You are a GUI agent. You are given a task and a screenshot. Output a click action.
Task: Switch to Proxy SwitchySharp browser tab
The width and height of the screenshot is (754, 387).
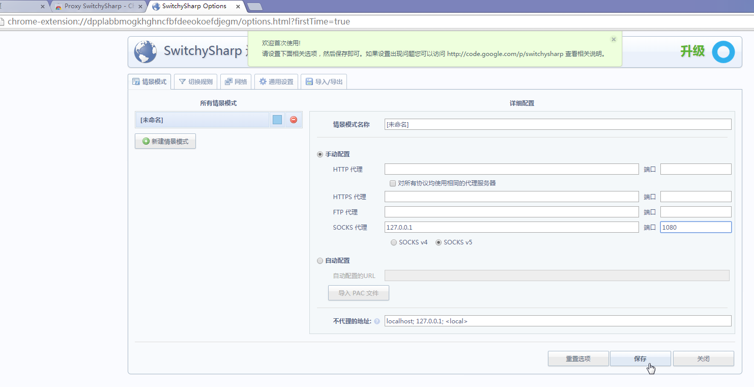click(98, 7)
